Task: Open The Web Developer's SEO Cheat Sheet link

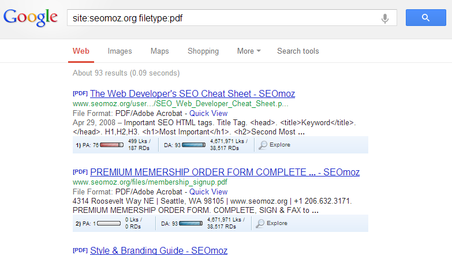Action: [192, 93]
